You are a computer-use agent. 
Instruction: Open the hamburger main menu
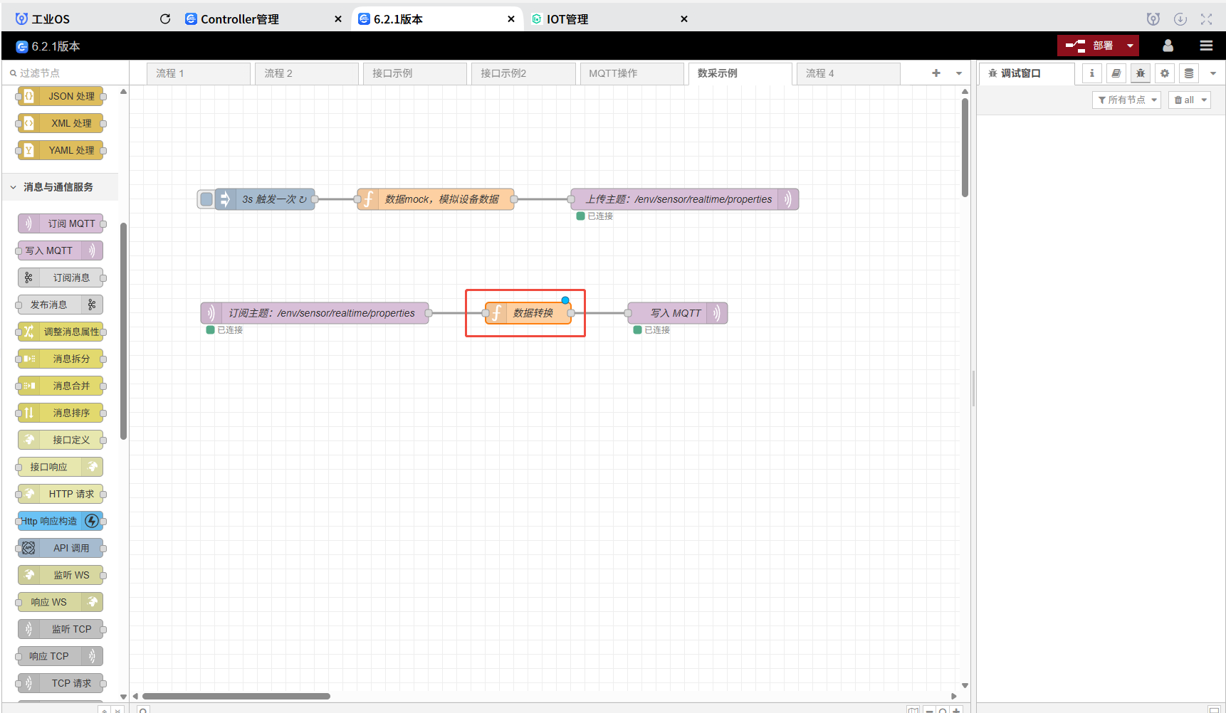(x=1206, y=46)
